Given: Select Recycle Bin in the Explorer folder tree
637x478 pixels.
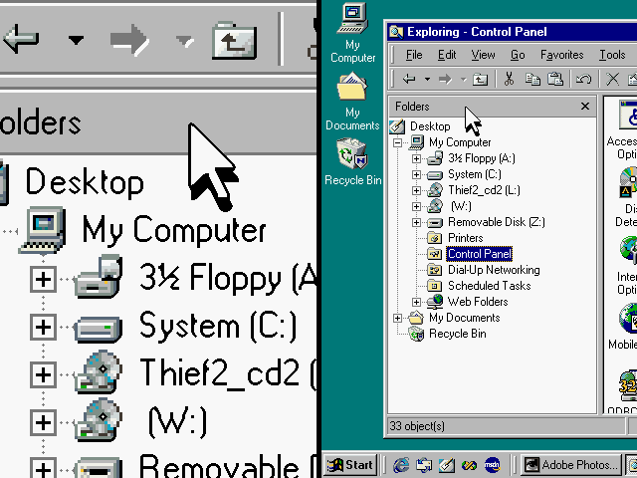Looking at the screenshot, I should (458, 334).
